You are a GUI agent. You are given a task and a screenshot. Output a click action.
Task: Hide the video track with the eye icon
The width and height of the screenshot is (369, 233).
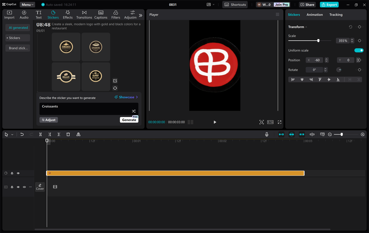[18, 187]
